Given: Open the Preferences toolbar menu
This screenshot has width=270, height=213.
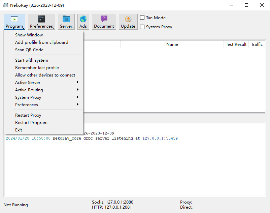Looking at the screenshot, I should coord(41,22).
